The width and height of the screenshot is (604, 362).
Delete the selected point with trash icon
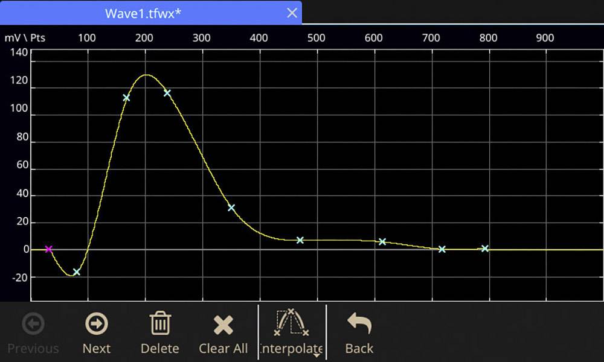coord(160,324)
